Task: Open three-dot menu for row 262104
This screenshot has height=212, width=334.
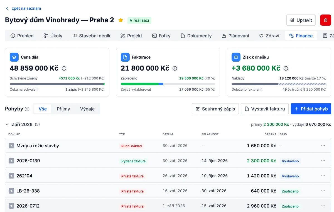Action: tap(323, 176)
